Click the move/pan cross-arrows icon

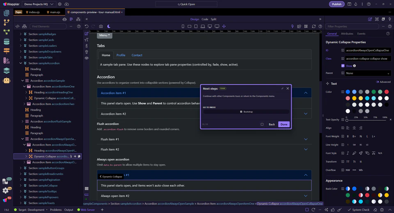[x=224, y=26]
